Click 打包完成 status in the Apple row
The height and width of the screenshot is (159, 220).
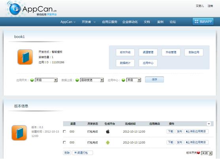tap(93, 132)
